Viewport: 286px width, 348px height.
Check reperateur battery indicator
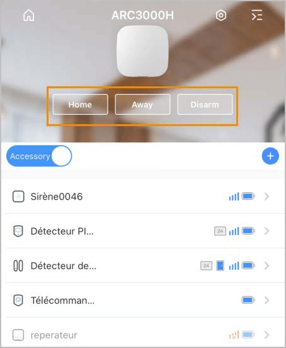coord(248,335)
